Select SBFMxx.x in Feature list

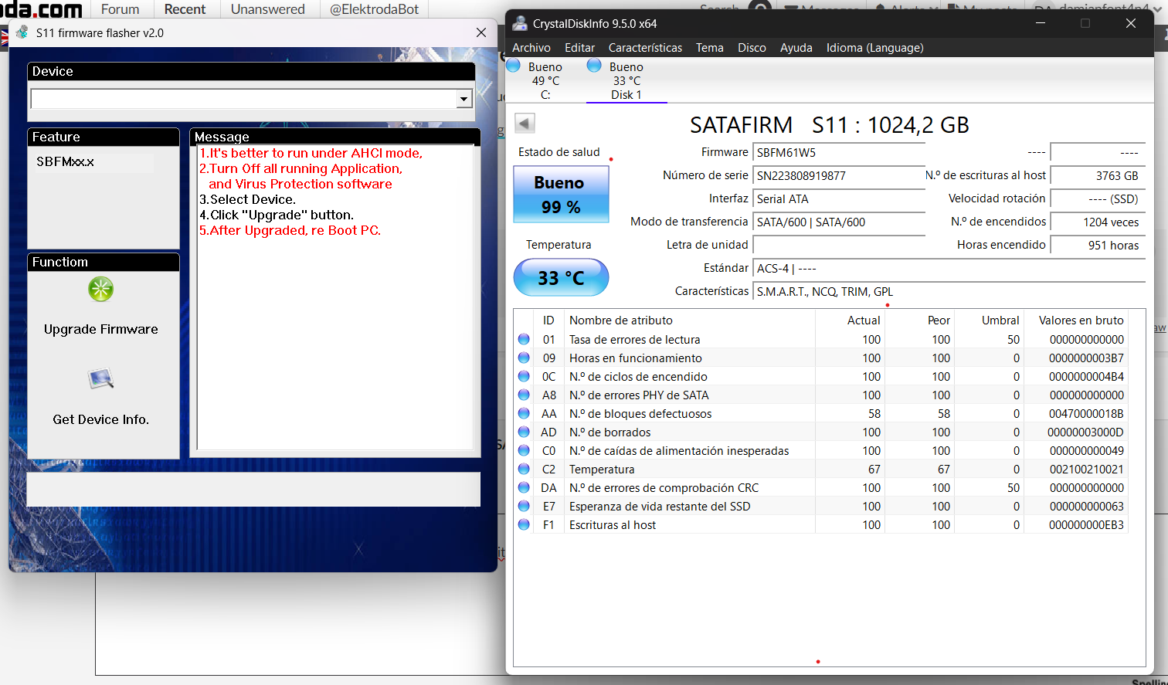pos(65,161)
